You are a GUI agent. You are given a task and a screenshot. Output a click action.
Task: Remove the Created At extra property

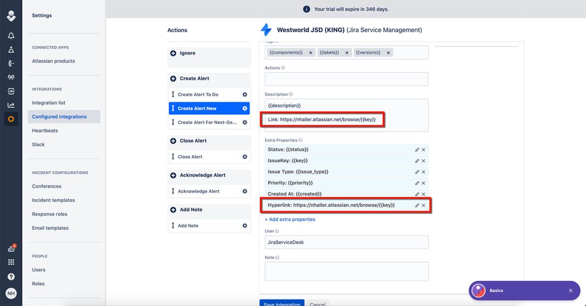(424, 194)
